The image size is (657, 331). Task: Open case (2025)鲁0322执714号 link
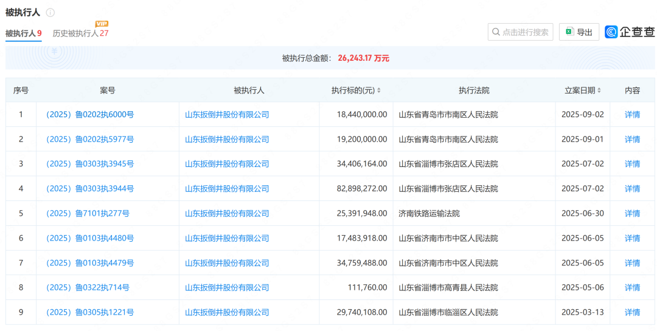coord(88,287)
